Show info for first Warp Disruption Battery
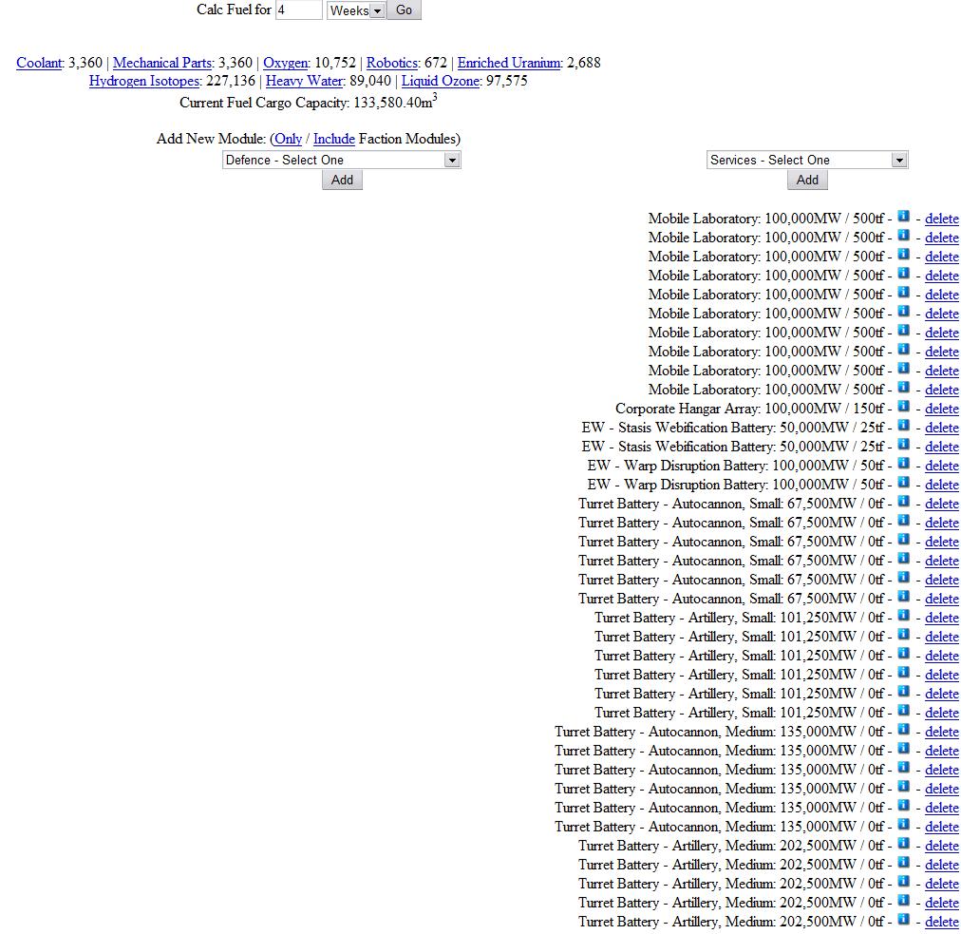The height and width of the screenshot is (934, 961). point(903,463)
